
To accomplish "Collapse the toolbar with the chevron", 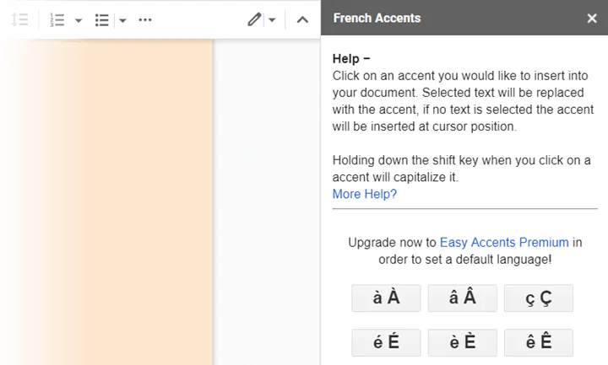I will click(302, 19).
